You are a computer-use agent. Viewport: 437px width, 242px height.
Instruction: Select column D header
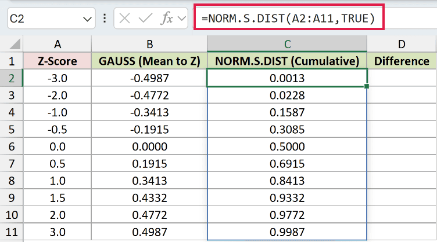point(402,44)
